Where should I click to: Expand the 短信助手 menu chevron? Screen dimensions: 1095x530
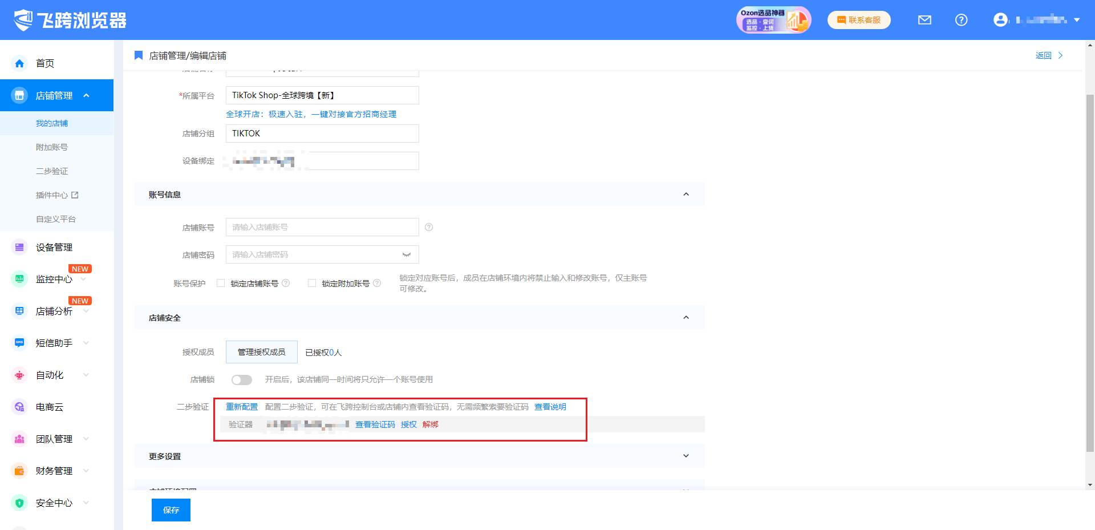[x=86, y=343]
